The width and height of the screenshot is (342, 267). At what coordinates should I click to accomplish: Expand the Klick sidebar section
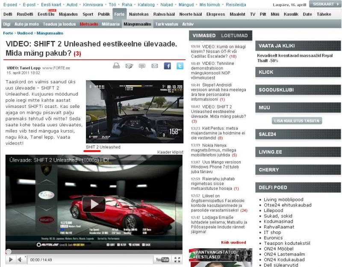(x=298, y=72)
